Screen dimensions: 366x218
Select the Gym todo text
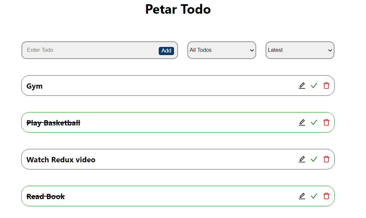35,86
